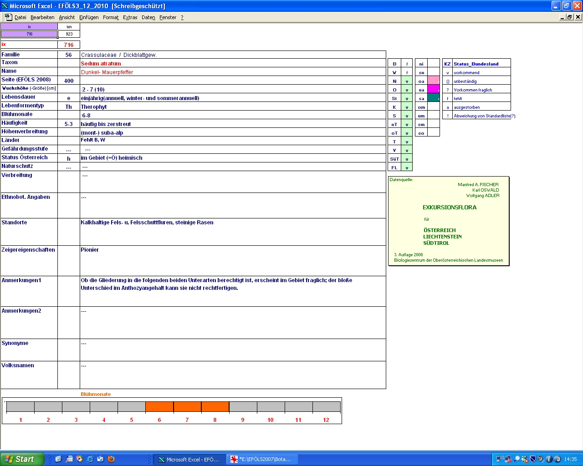Click the magnifier tray icon

point(517,459)
